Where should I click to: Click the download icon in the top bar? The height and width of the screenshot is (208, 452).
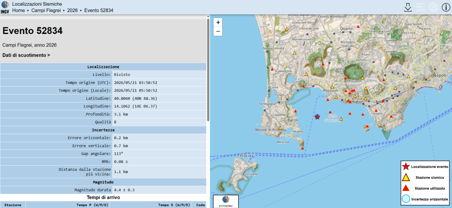point(408,8)
